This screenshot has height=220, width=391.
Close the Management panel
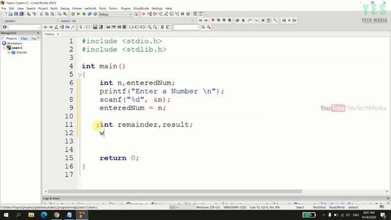[38, 33]
